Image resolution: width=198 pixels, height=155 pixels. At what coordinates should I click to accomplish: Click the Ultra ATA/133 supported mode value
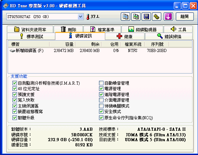(156, 135)
